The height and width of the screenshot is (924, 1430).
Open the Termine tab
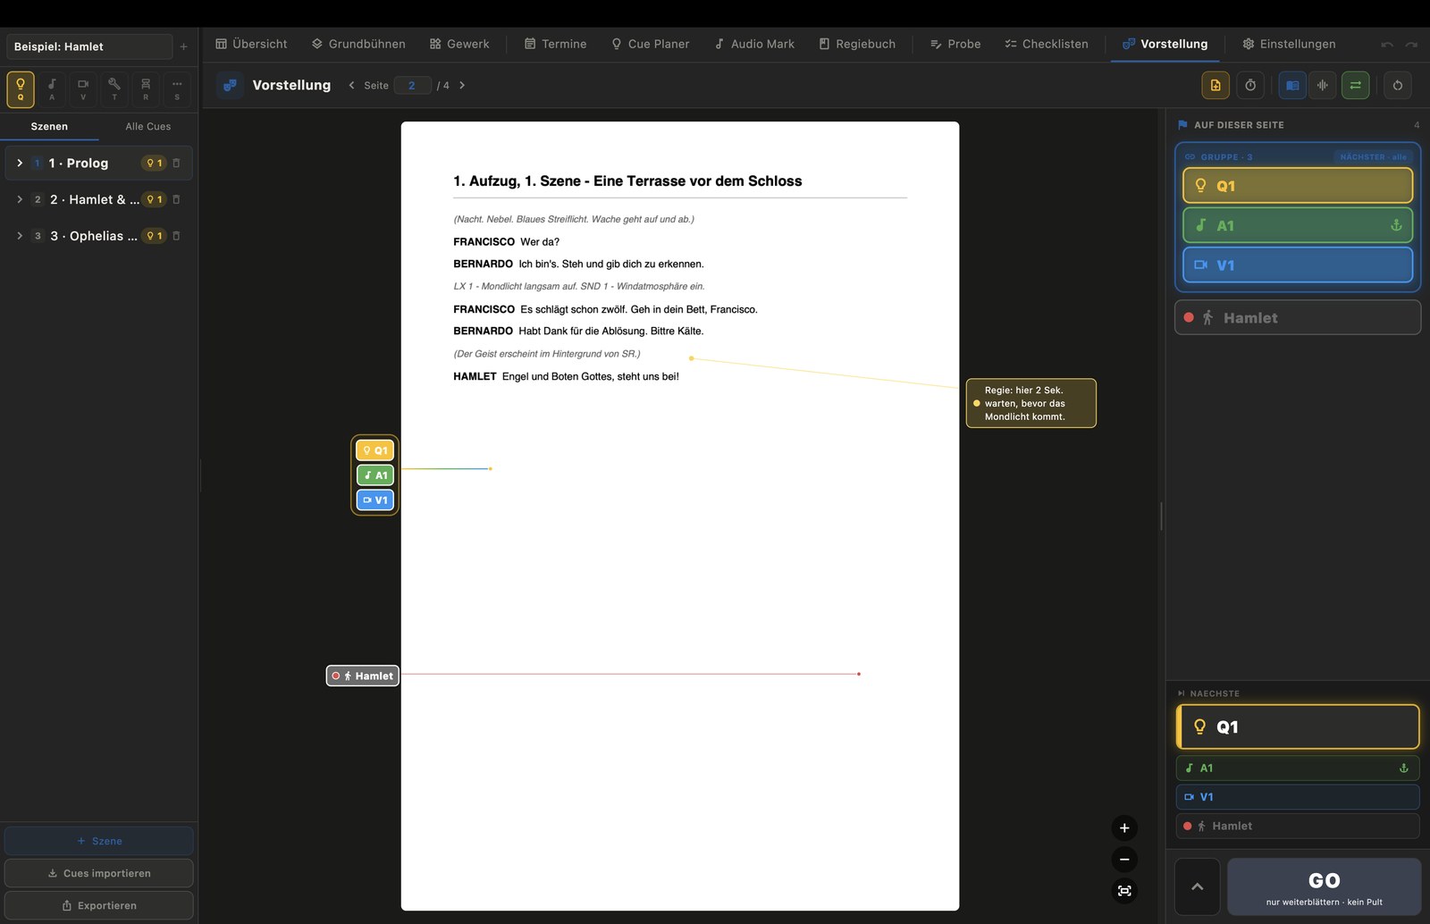tap(555, 44)
